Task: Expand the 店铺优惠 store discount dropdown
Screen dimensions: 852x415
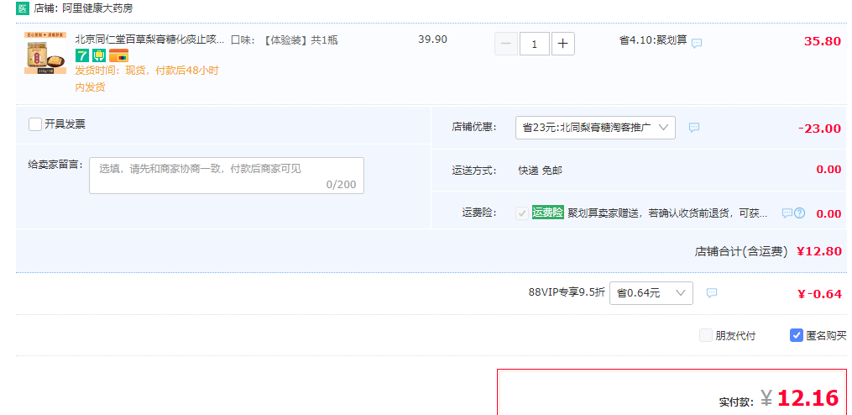Action: tap(595, 128)
